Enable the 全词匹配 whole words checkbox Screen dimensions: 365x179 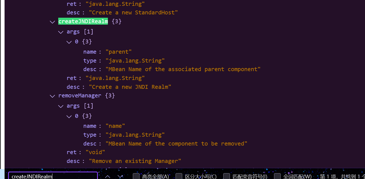(277, 176)
